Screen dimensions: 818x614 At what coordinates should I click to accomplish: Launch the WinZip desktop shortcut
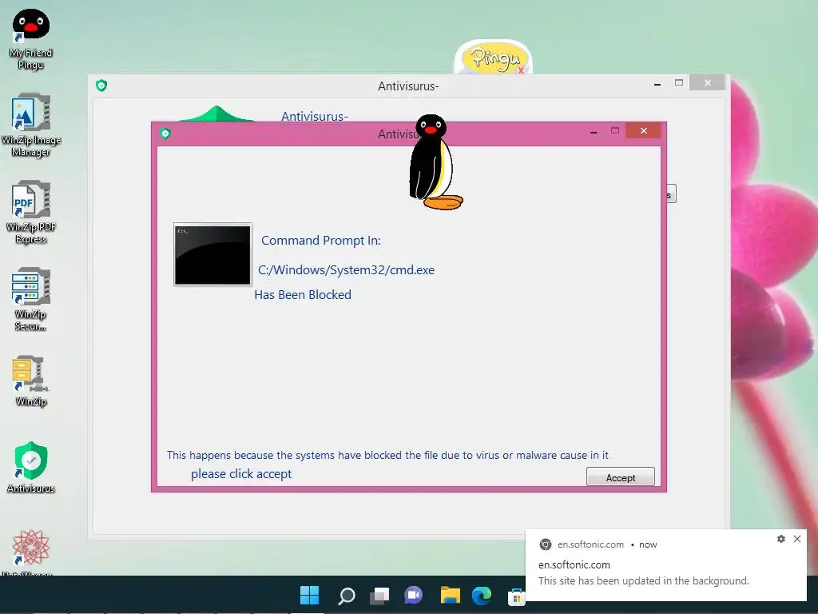[x=31, y=381]
